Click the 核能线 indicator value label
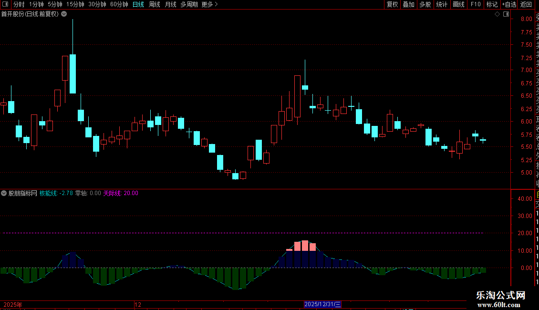This screenshot has width=539, height=310. 56,193
